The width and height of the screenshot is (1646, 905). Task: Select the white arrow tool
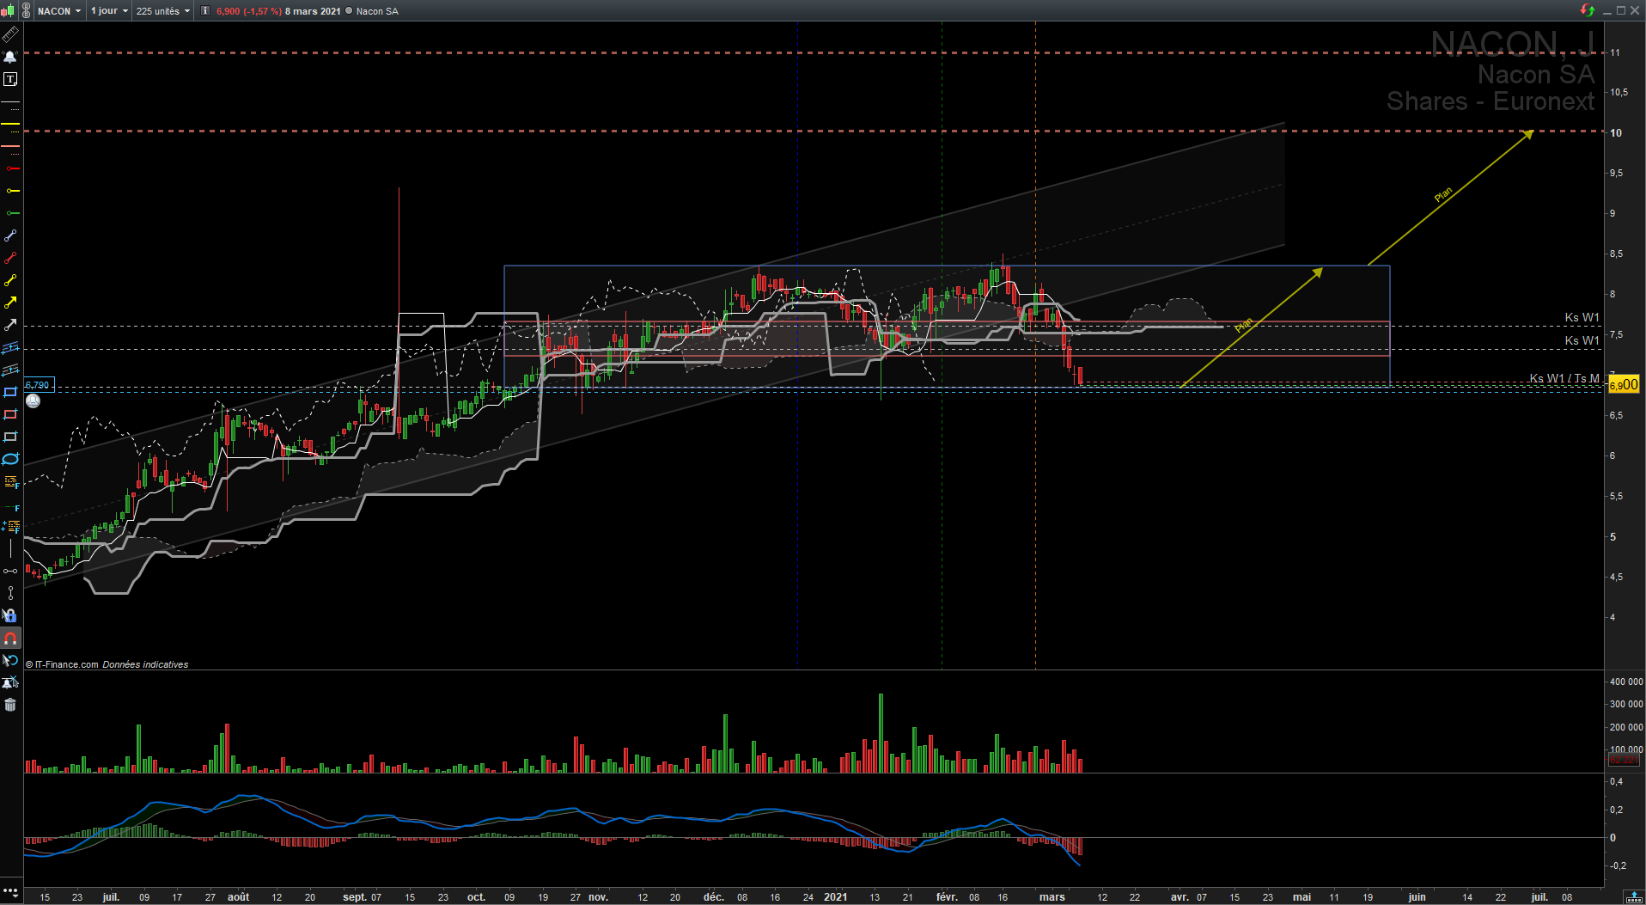(x=10, y=325)
